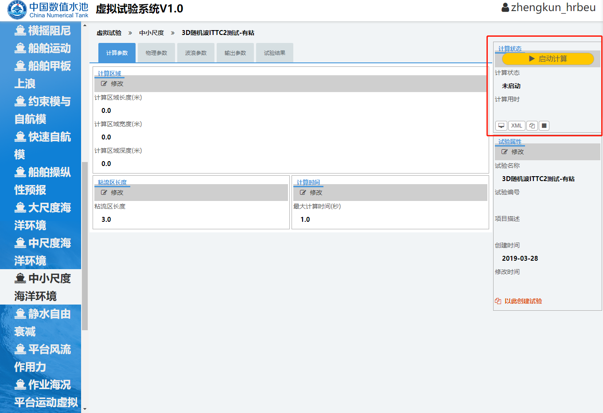Click the sidebar scrollbar down arrow
603x413 pixels.
tap(85, 409)
